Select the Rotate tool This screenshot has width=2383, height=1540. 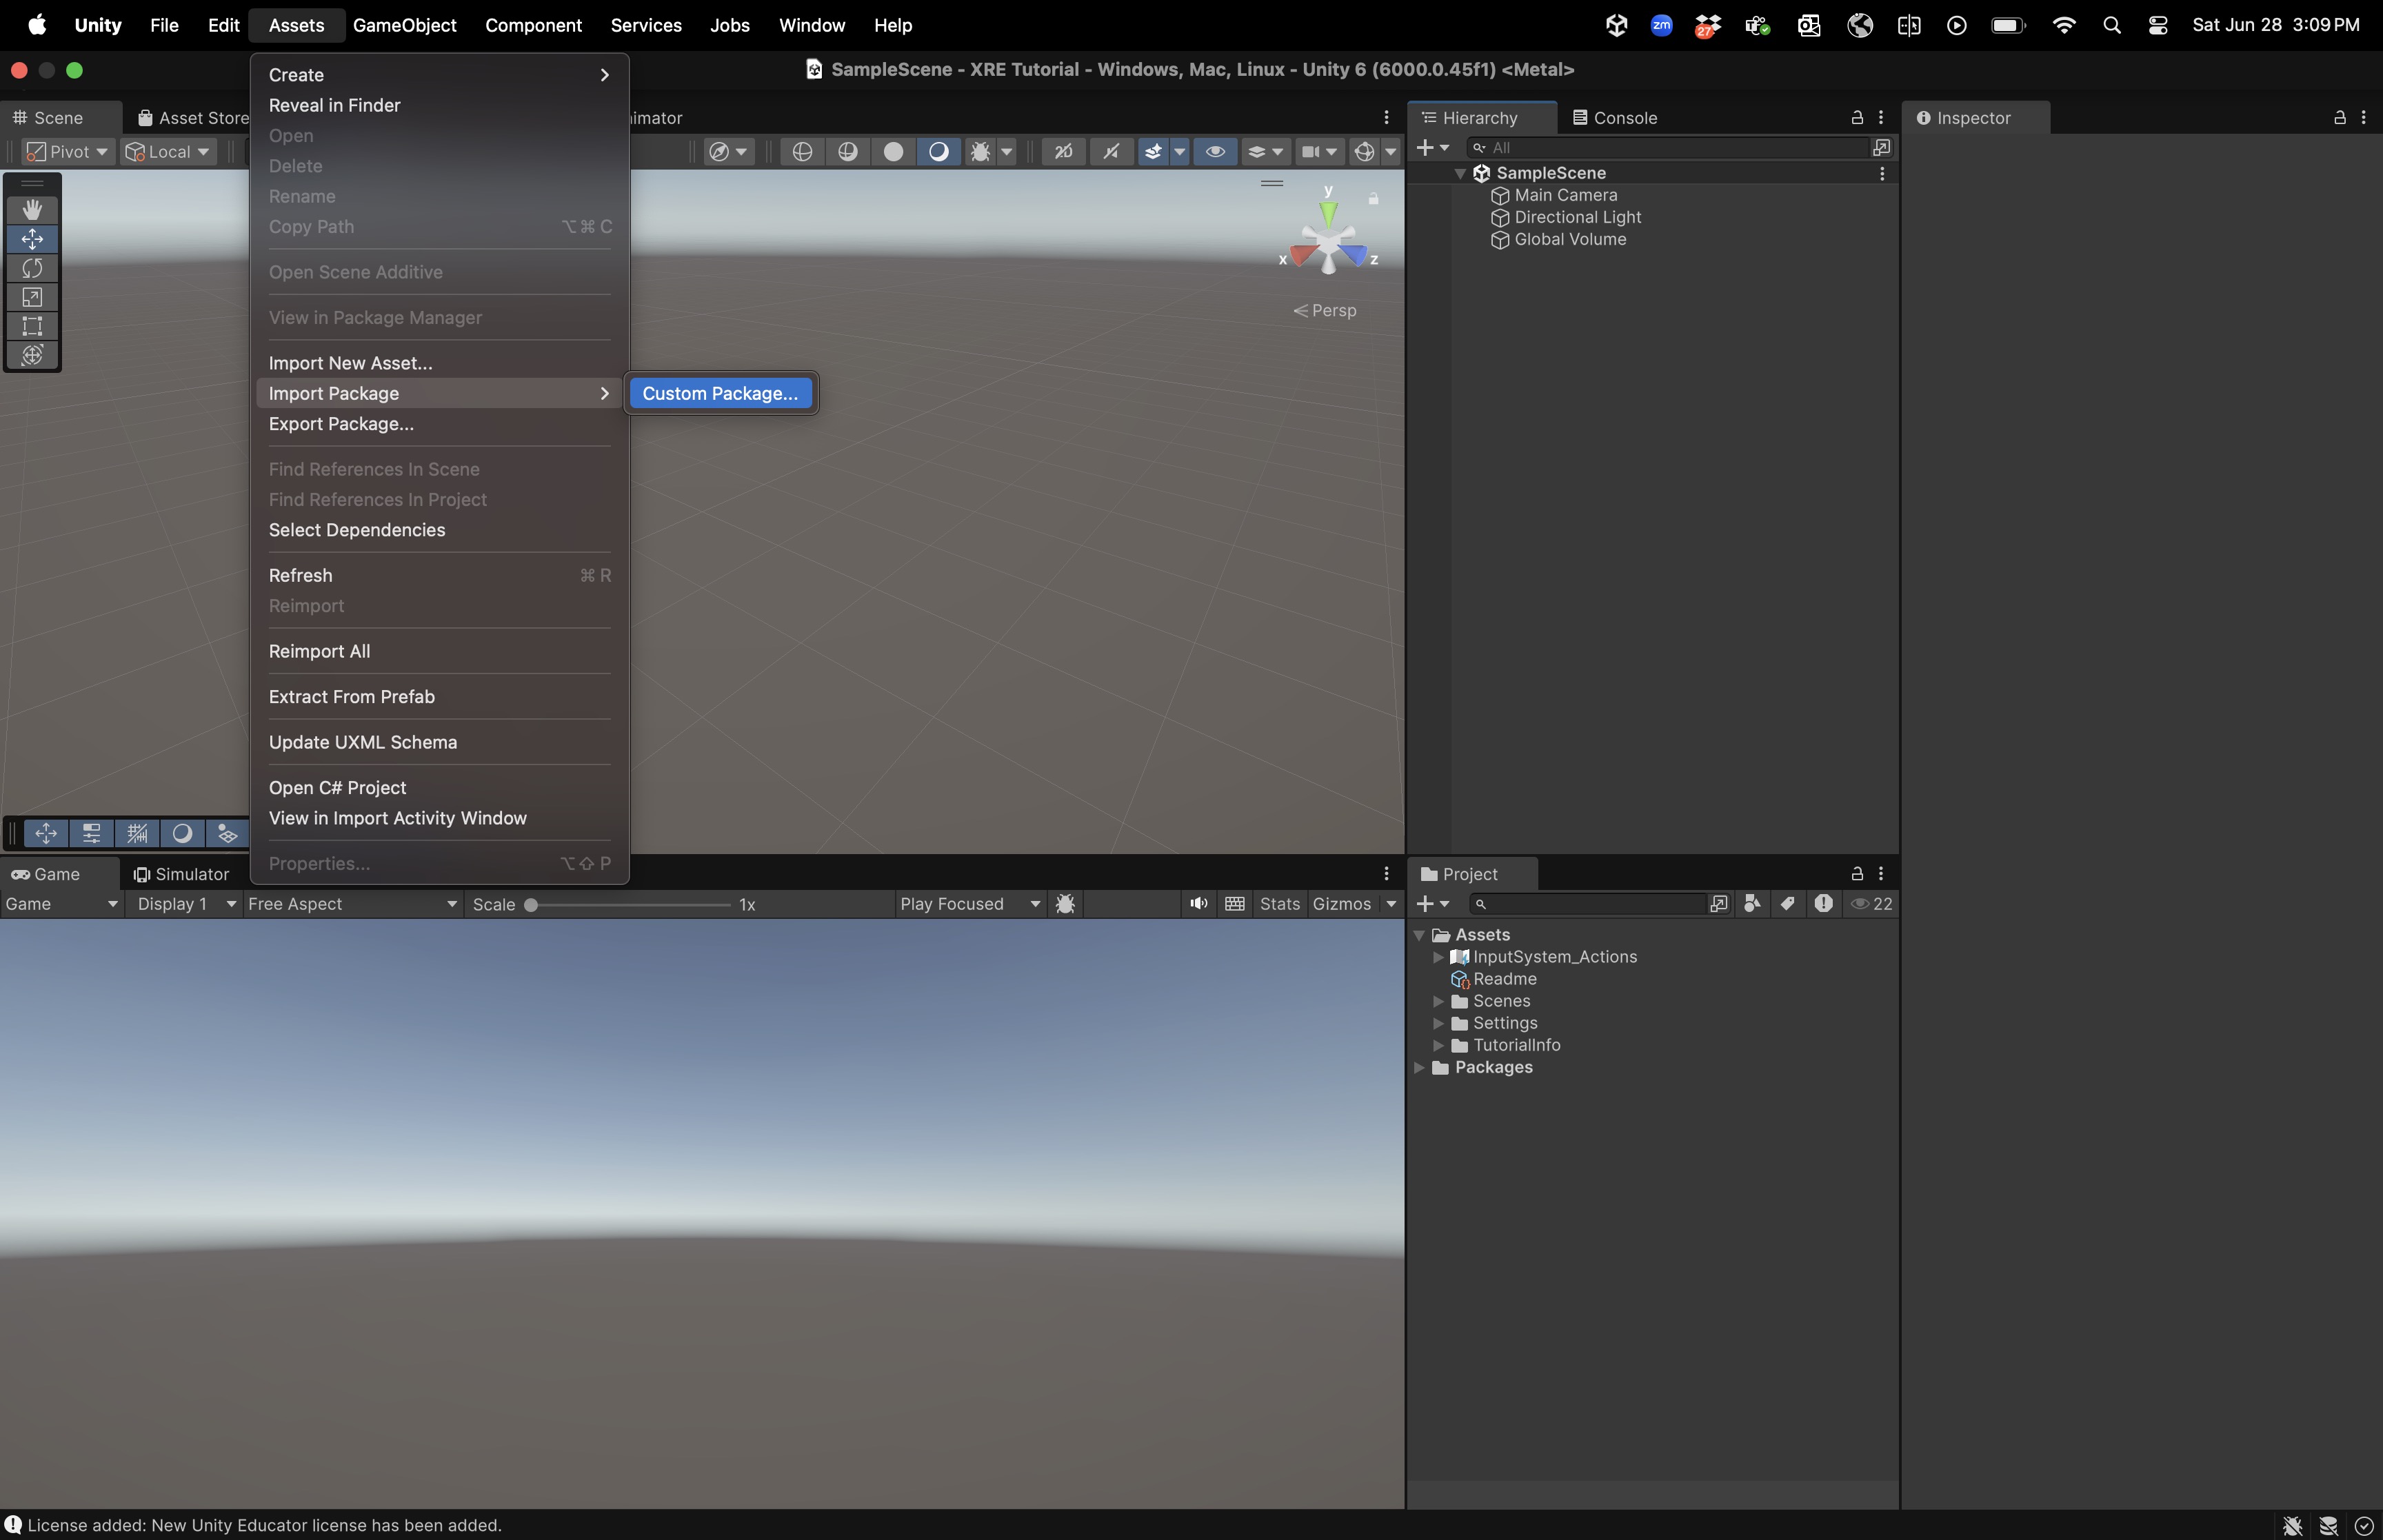point(32,268)
